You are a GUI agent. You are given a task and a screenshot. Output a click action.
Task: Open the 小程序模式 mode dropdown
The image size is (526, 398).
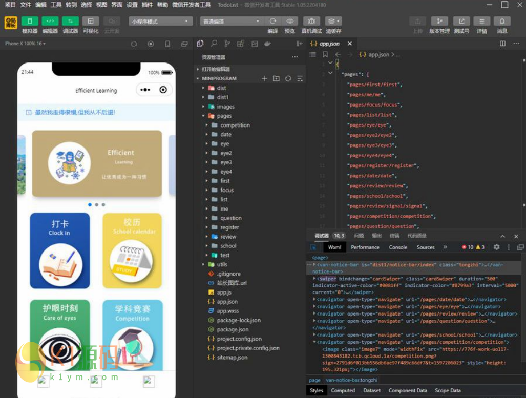click(160, 22)
